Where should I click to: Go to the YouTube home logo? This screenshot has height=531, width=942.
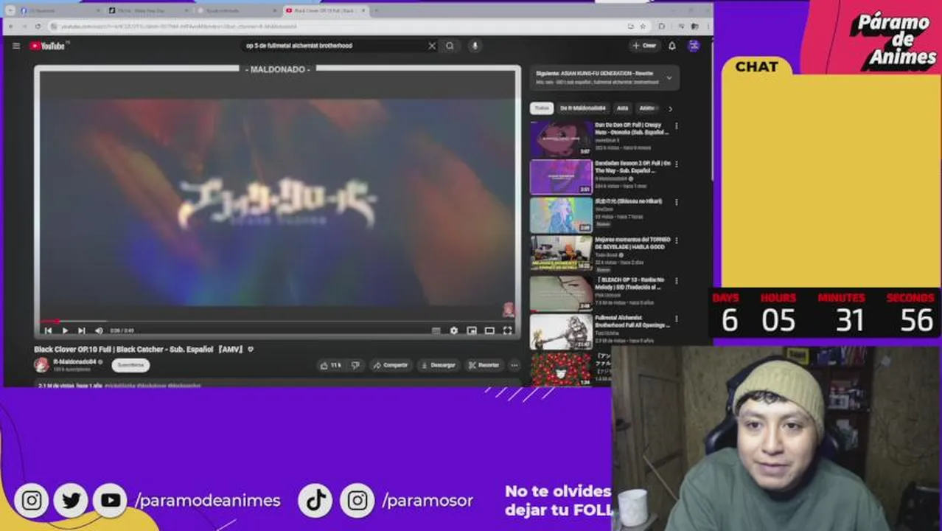49,46
